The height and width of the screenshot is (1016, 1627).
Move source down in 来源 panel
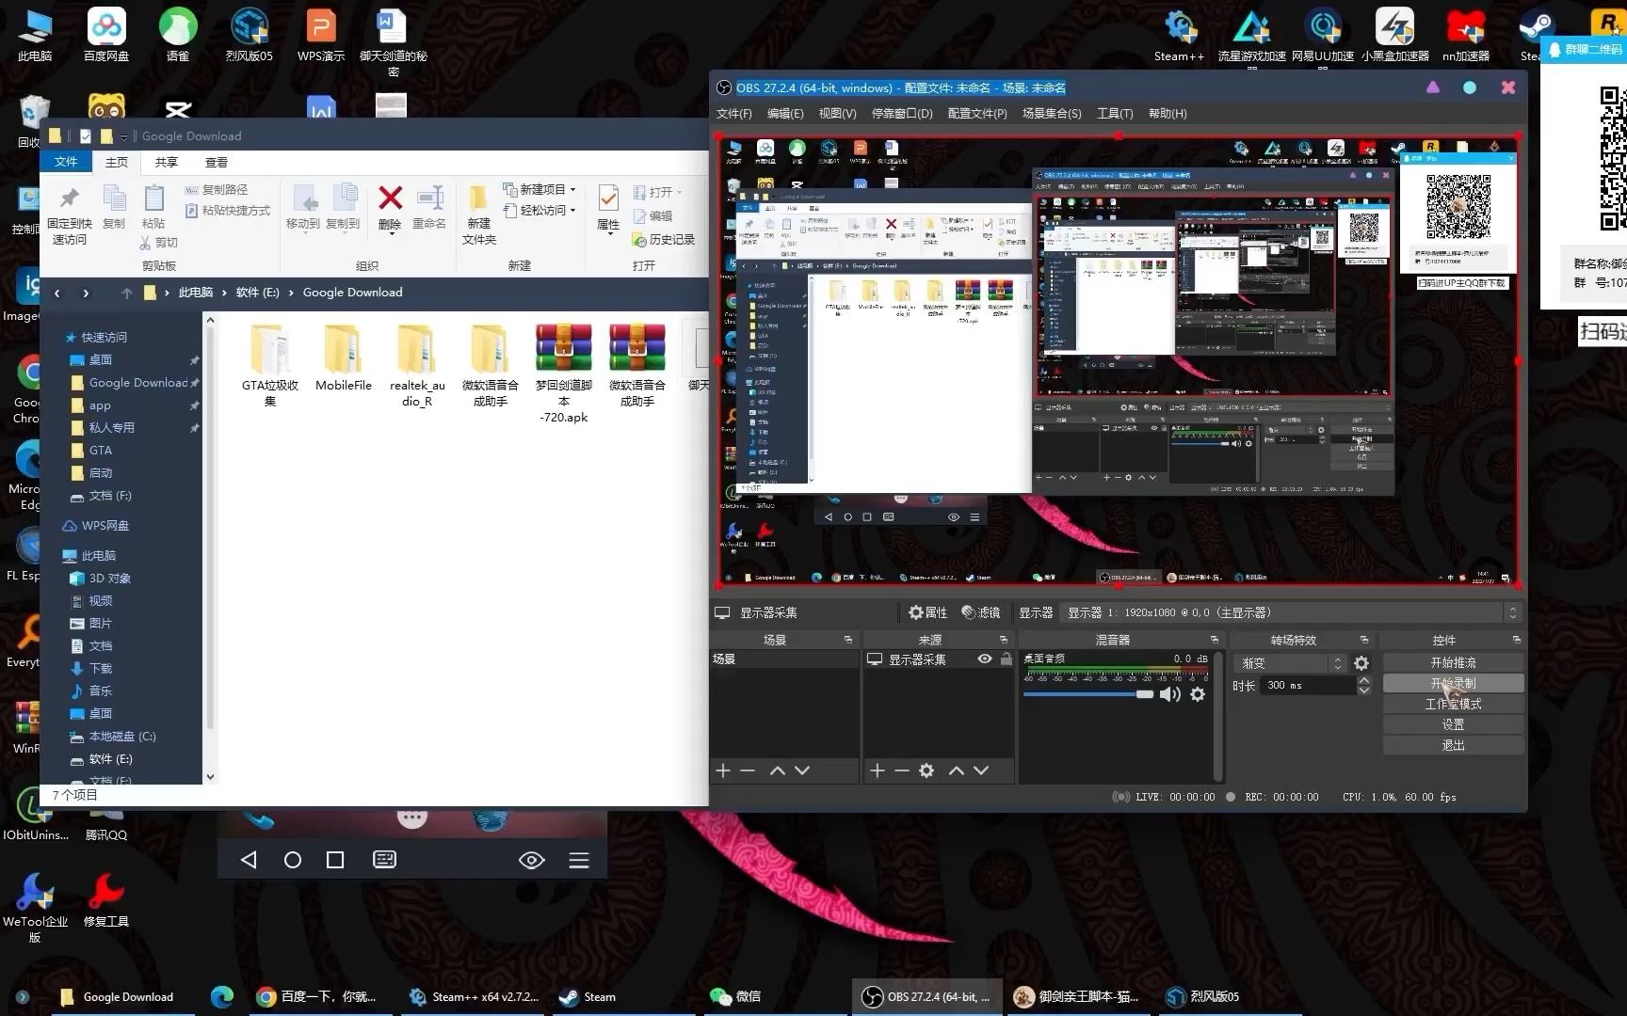pyautogui.click(x=981, y=770)
